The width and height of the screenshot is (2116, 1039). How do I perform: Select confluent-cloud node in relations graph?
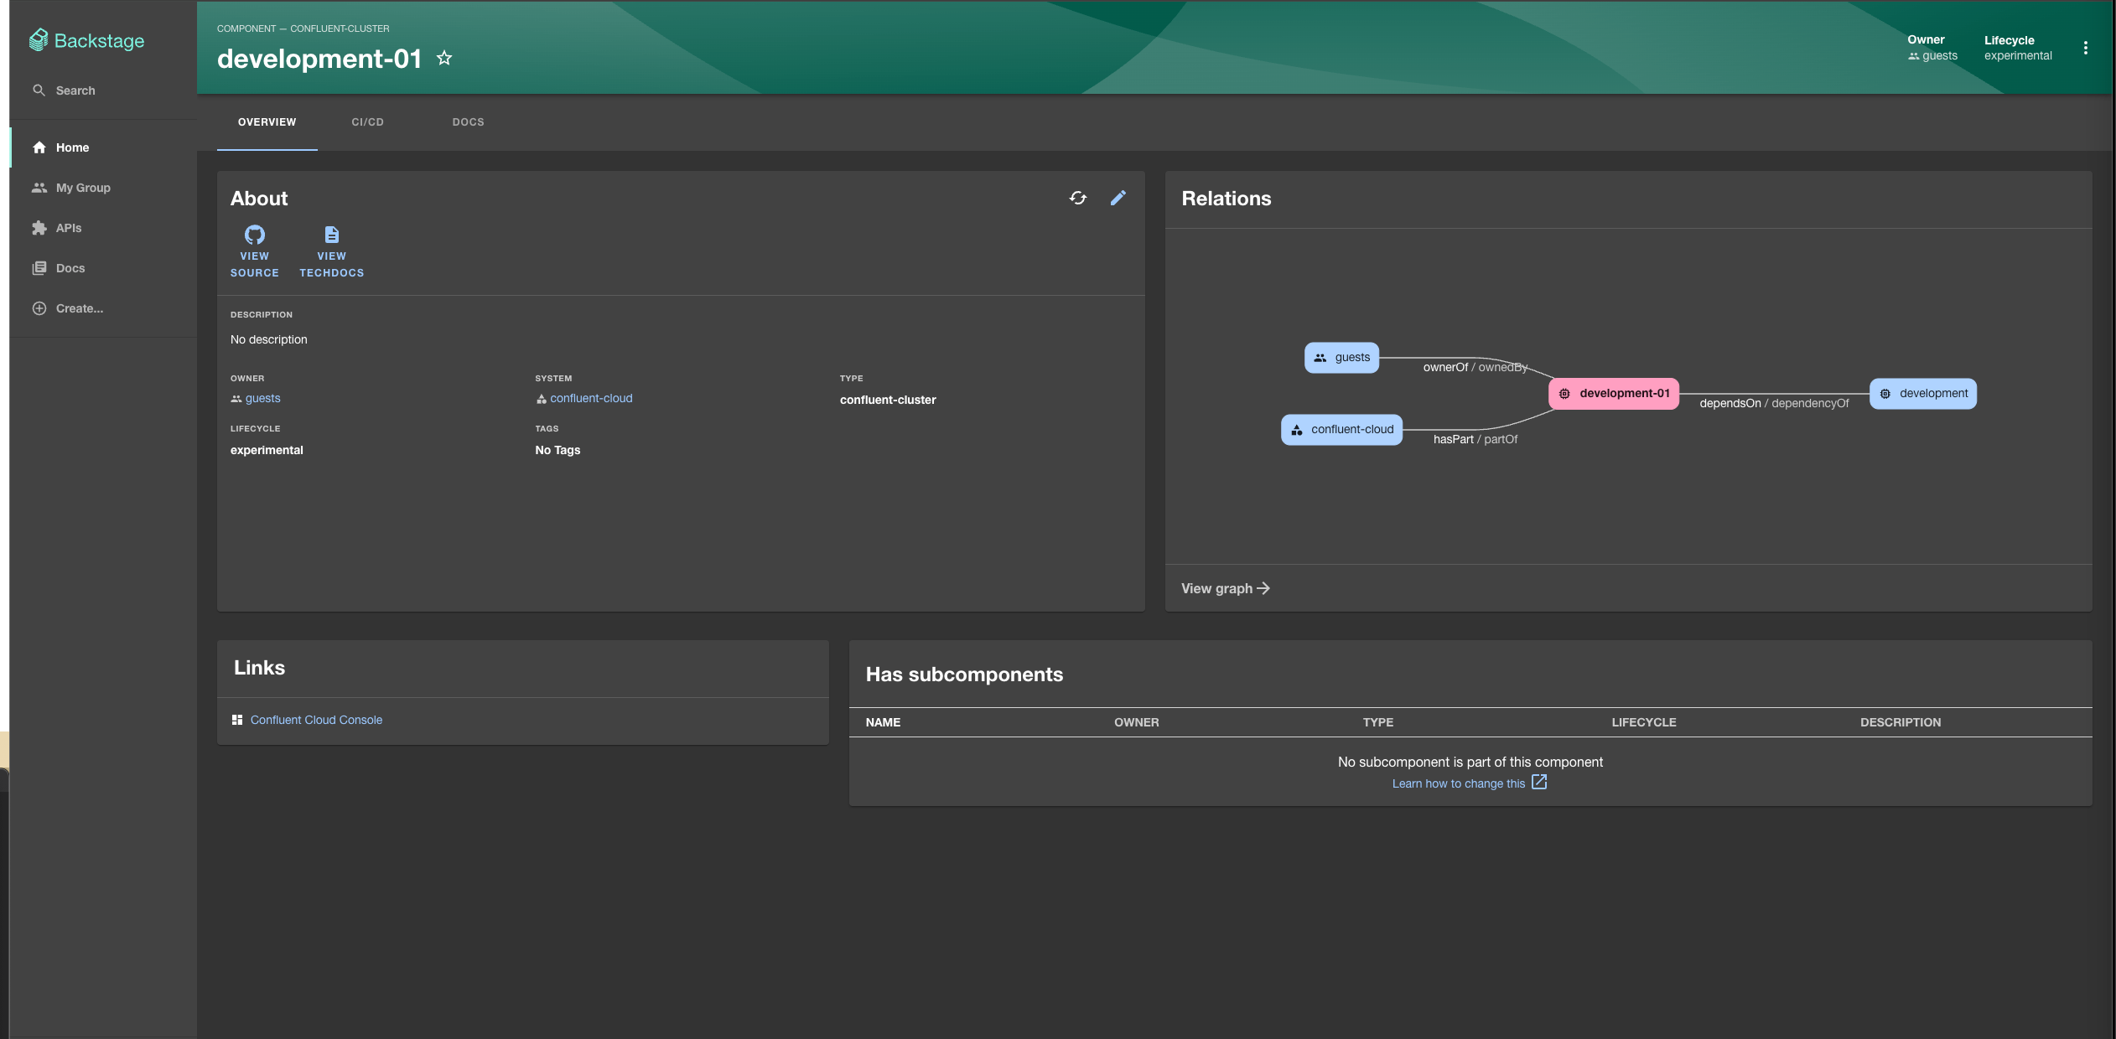pyautogui.click(x=1341, y=430)
